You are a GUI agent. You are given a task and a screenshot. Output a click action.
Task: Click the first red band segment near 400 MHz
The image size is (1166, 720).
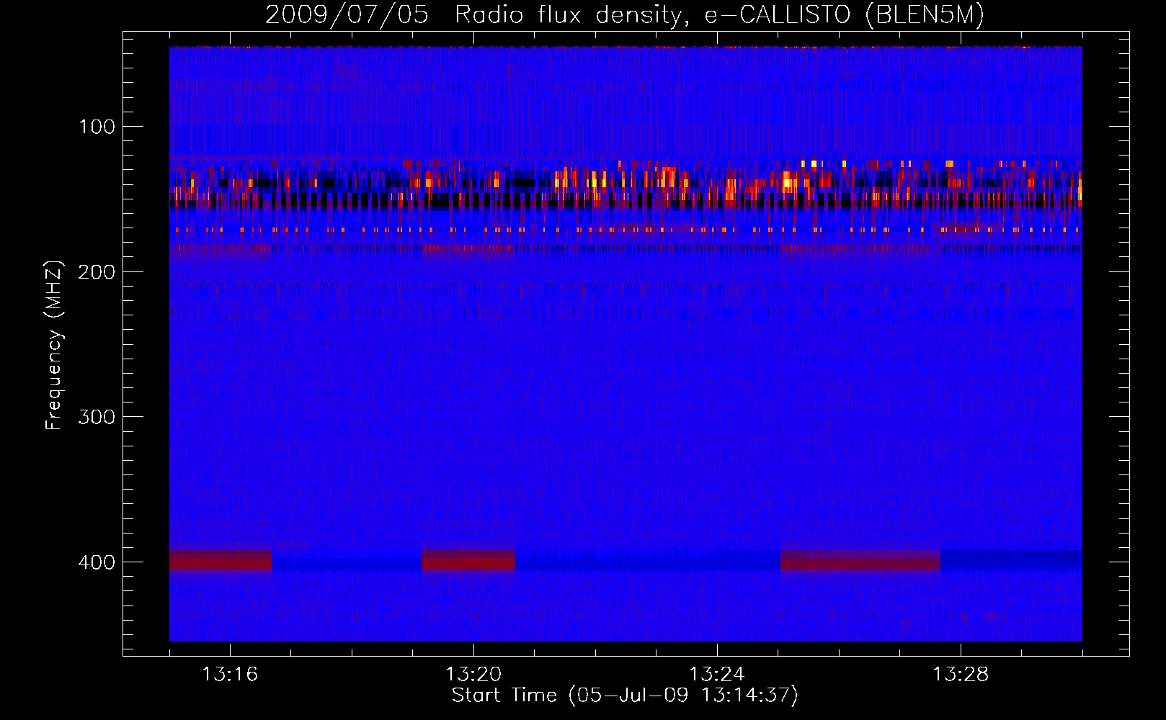coord(221,560)
